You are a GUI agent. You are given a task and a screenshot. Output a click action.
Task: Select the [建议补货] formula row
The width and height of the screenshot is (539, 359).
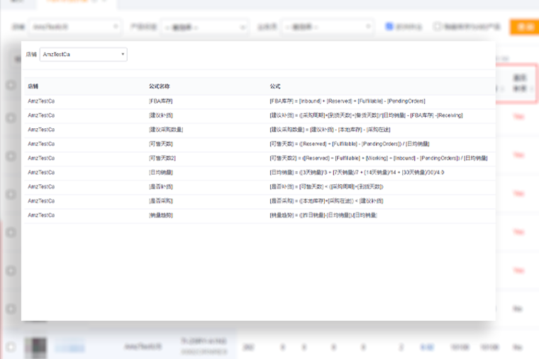point(260,115)
